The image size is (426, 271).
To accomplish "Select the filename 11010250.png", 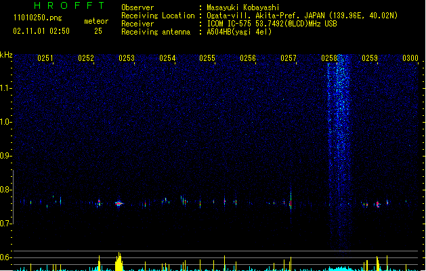I will tap(38, 18).
